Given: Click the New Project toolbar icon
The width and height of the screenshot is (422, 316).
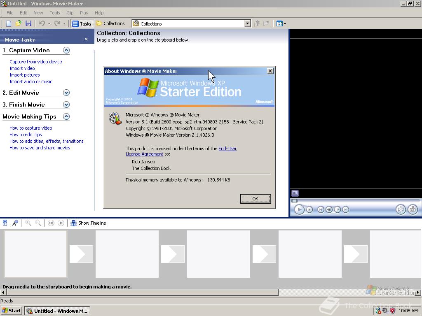Looking at the screenshot, I should [9, 23].
